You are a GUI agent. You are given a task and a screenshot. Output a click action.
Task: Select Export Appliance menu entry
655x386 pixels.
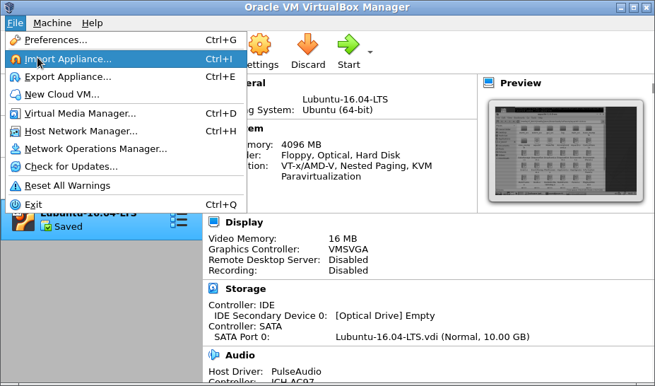(126, 77)
